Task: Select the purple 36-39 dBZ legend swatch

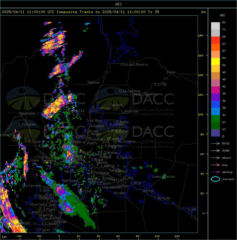Action: coord(215,97)
